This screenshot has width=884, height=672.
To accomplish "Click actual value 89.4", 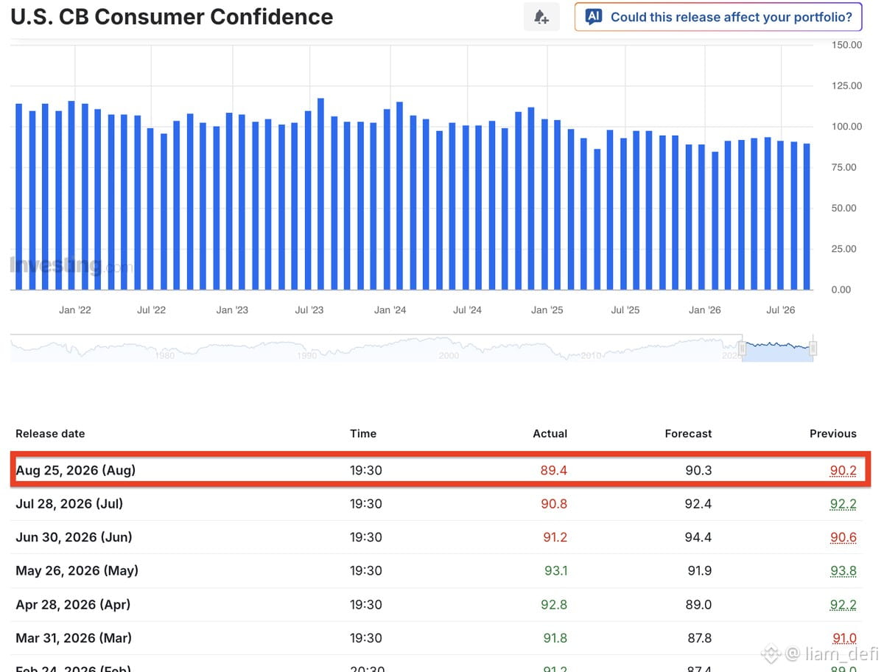I will tap(554, 470).
